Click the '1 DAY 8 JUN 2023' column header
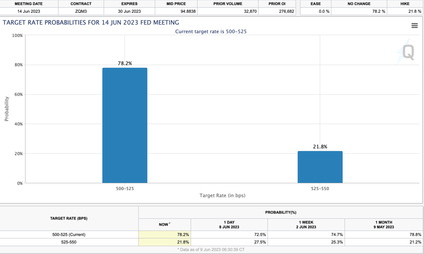 click(x=229, y=225)
